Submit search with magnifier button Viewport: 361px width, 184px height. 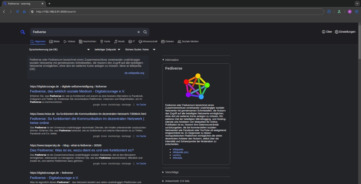[x=145, y=32]
